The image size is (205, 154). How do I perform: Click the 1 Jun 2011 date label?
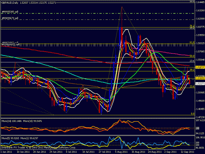pyautogui.click(x=6, y=152)
